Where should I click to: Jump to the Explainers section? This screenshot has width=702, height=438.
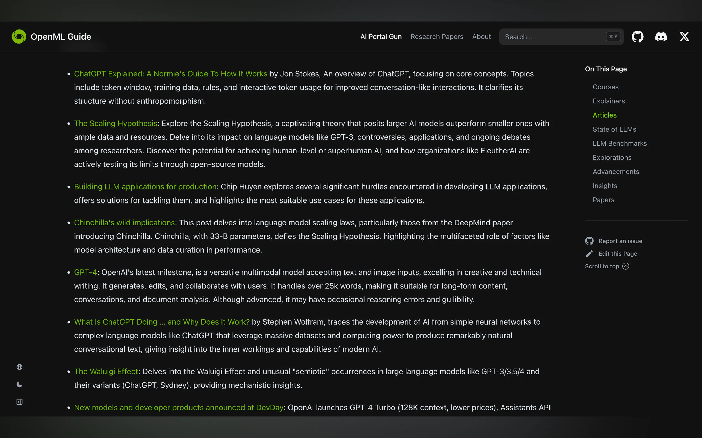(609, 101)
